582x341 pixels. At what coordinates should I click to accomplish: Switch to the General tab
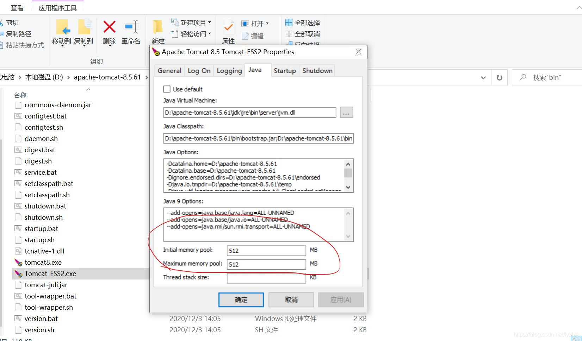169,71
